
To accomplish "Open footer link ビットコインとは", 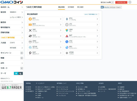I will [x=63, y=87].
